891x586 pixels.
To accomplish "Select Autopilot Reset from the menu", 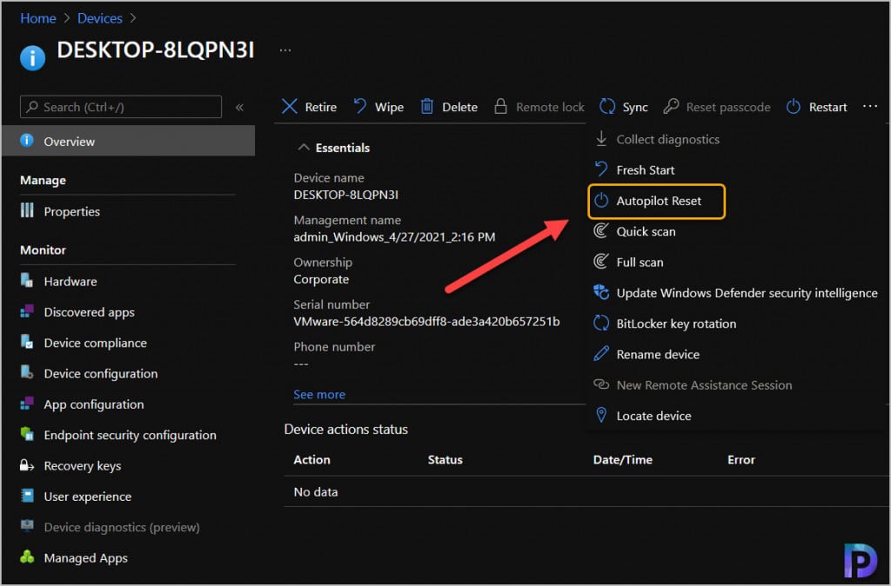I will [656, 201].
